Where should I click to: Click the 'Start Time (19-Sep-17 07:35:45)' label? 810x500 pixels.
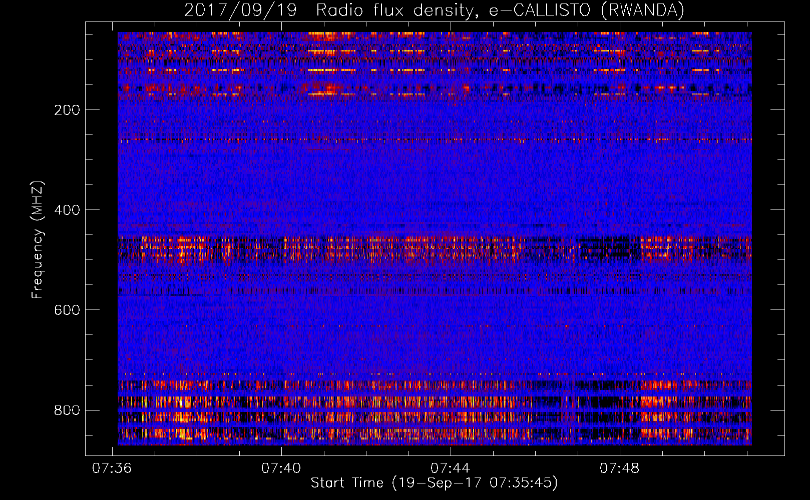(x=434, y=483)
